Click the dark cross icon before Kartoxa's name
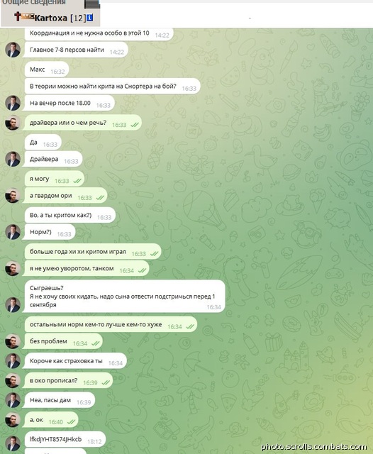This screenshot has width=373, height=454. point(18,16)
